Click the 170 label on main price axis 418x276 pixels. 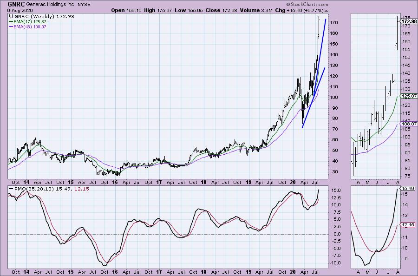point(334,23)
